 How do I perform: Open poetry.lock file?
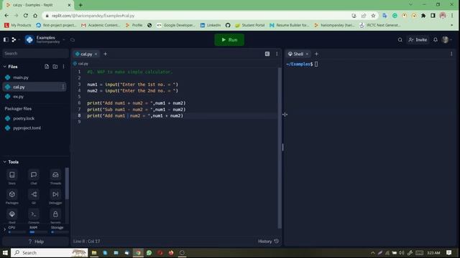coord(34,118)
